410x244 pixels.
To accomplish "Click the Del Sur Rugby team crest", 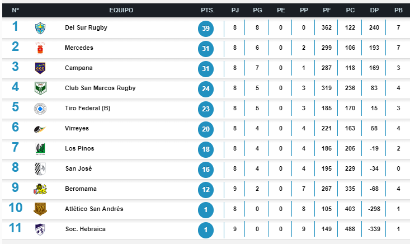I will tap(40, 27).
